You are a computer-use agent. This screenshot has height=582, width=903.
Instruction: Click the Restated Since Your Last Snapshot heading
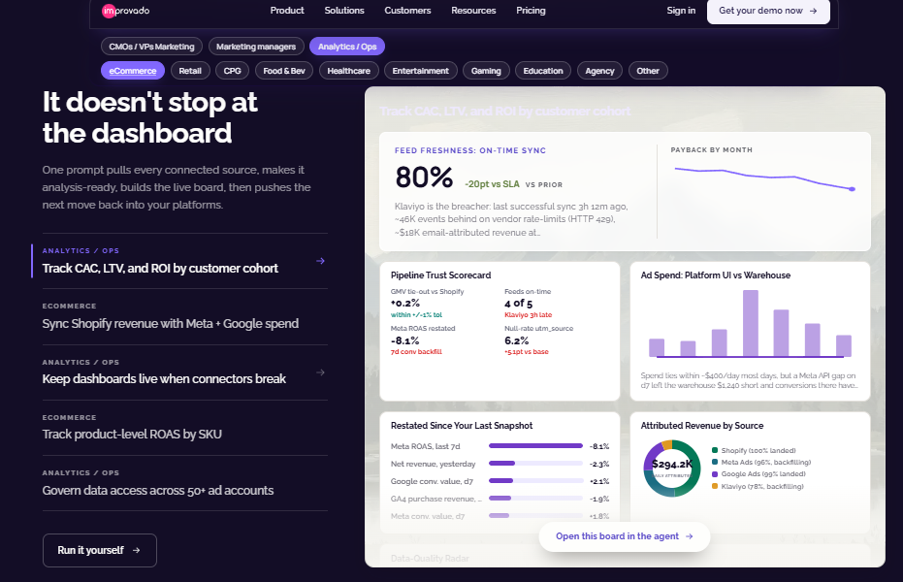point(462,426)
